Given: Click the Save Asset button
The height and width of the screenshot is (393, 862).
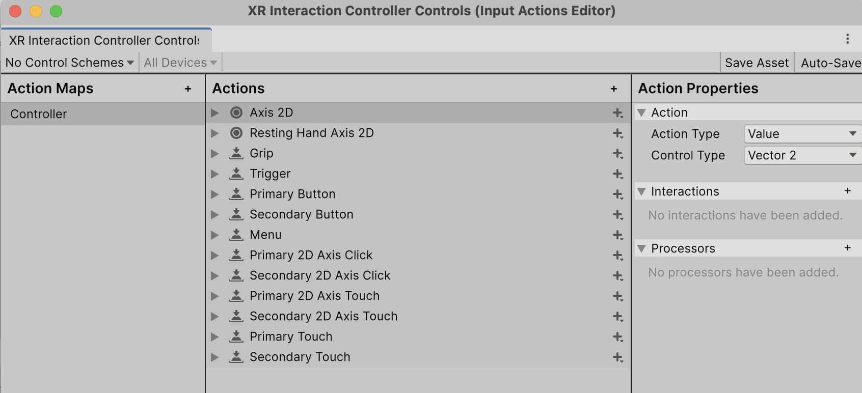Looking at the screenshot, I should point(756,62).
